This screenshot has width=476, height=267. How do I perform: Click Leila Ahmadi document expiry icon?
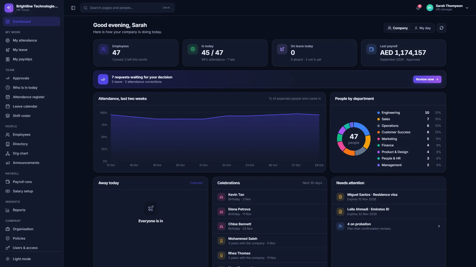pyautogui.click(x=340, y=212)
